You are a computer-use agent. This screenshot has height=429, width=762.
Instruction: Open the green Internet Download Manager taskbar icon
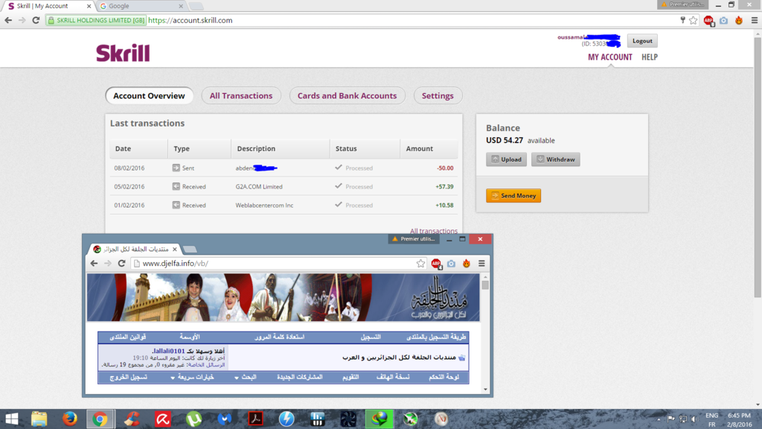380,419
